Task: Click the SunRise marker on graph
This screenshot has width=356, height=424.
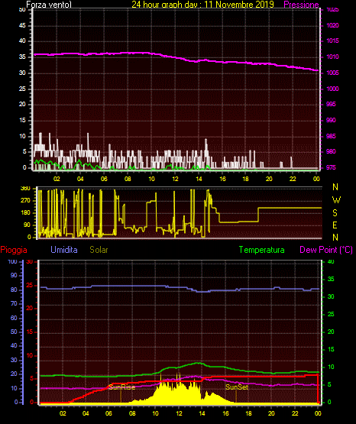Action: (121, 387)
